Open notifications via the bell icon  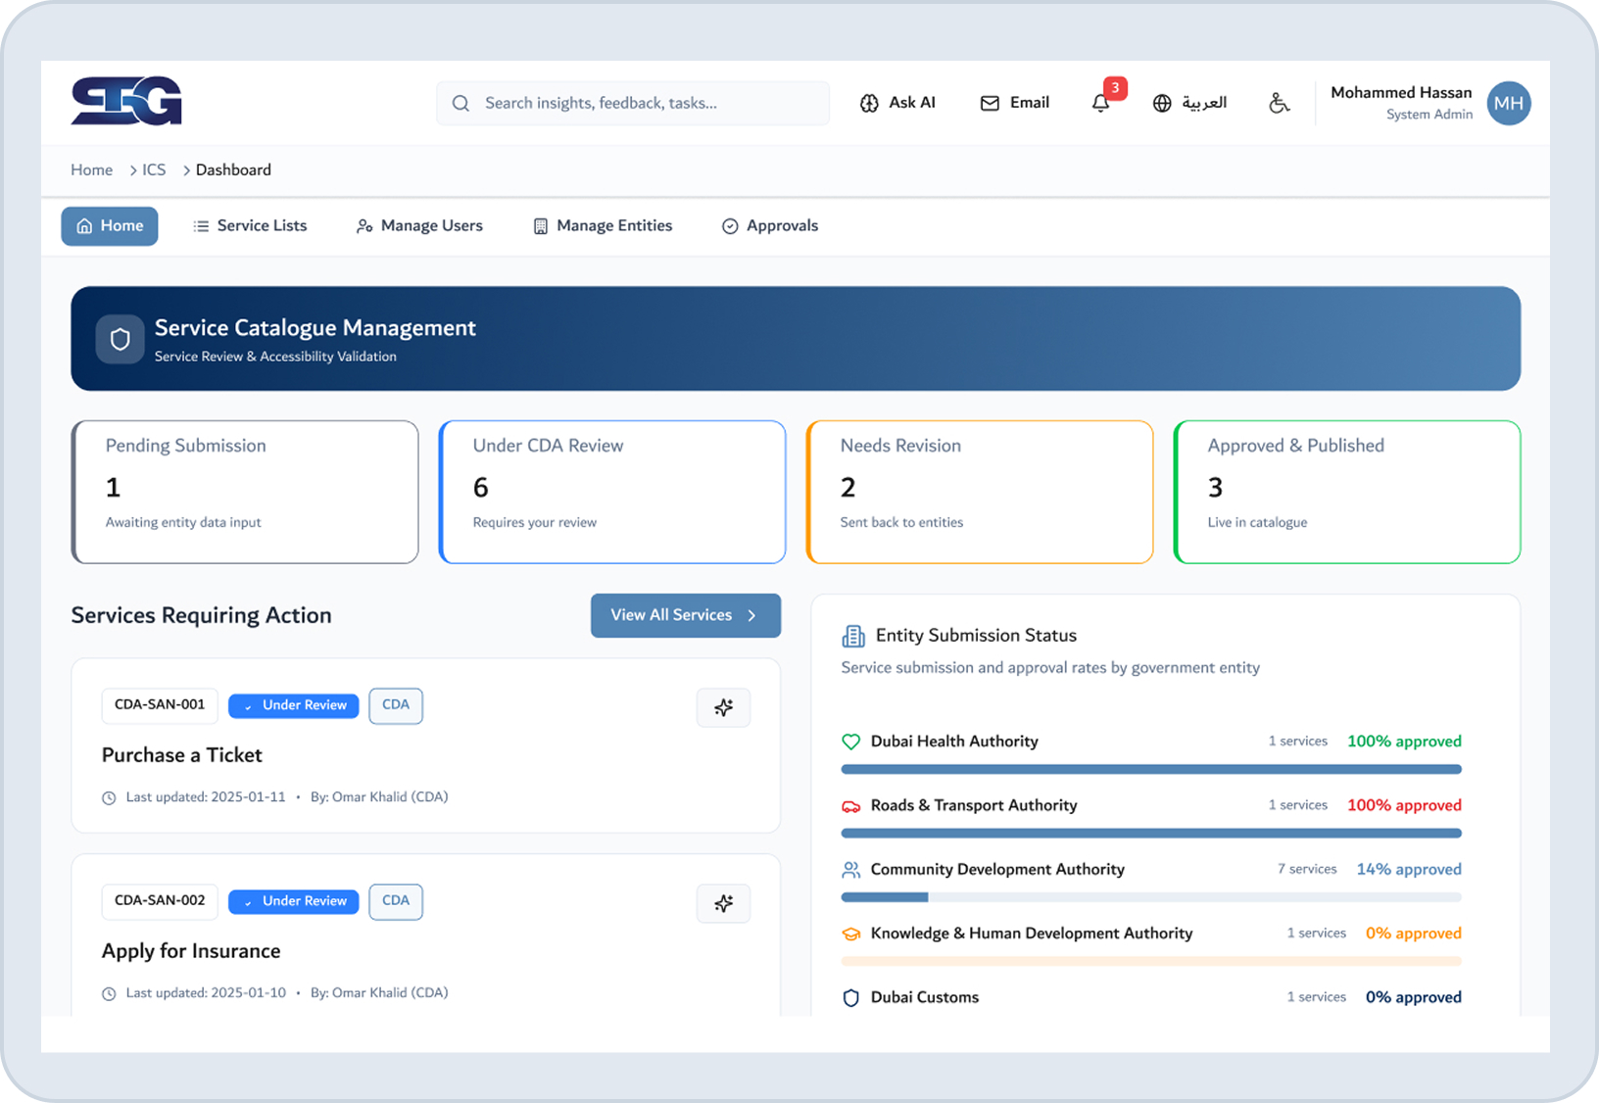[x=1101, y=102]
